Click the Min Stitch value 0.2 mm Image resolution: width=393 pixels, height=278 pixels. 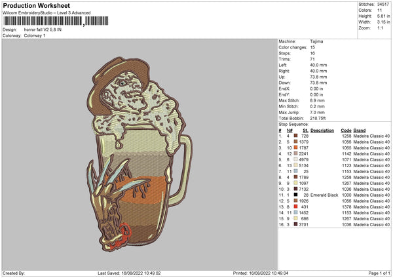[x=317, y=106]
